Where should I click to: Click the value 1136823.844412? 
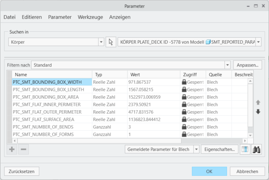click(x=144, y=120)
